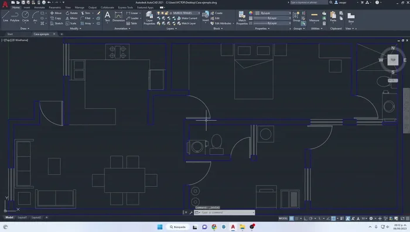This screenshot has width=410, height=232.
Task: Click the Dimension tool
Action: [x=118, y=16]
